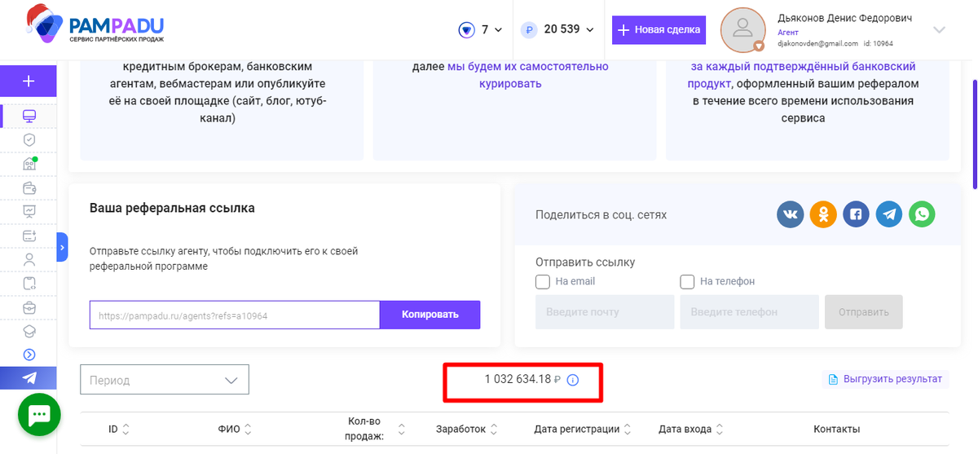Open the ruble balance 20 539 dropdown
This screenshot has height=454, width=978.
[x=558, y=30]
